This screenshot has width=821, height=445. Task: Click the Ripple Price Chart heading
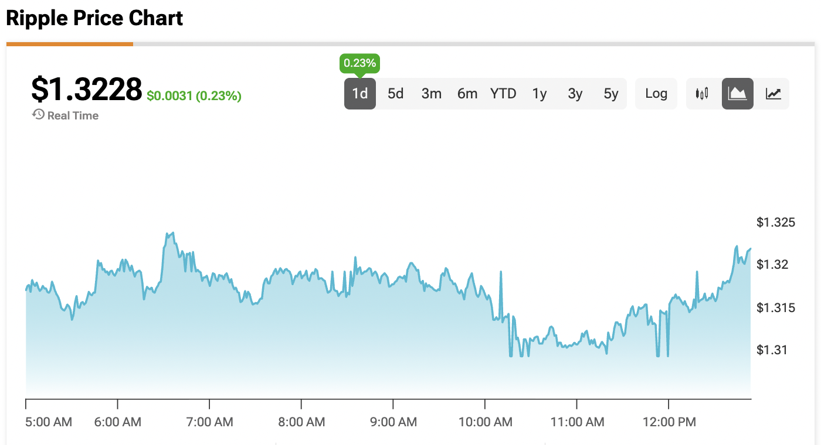tap(94, 18)
